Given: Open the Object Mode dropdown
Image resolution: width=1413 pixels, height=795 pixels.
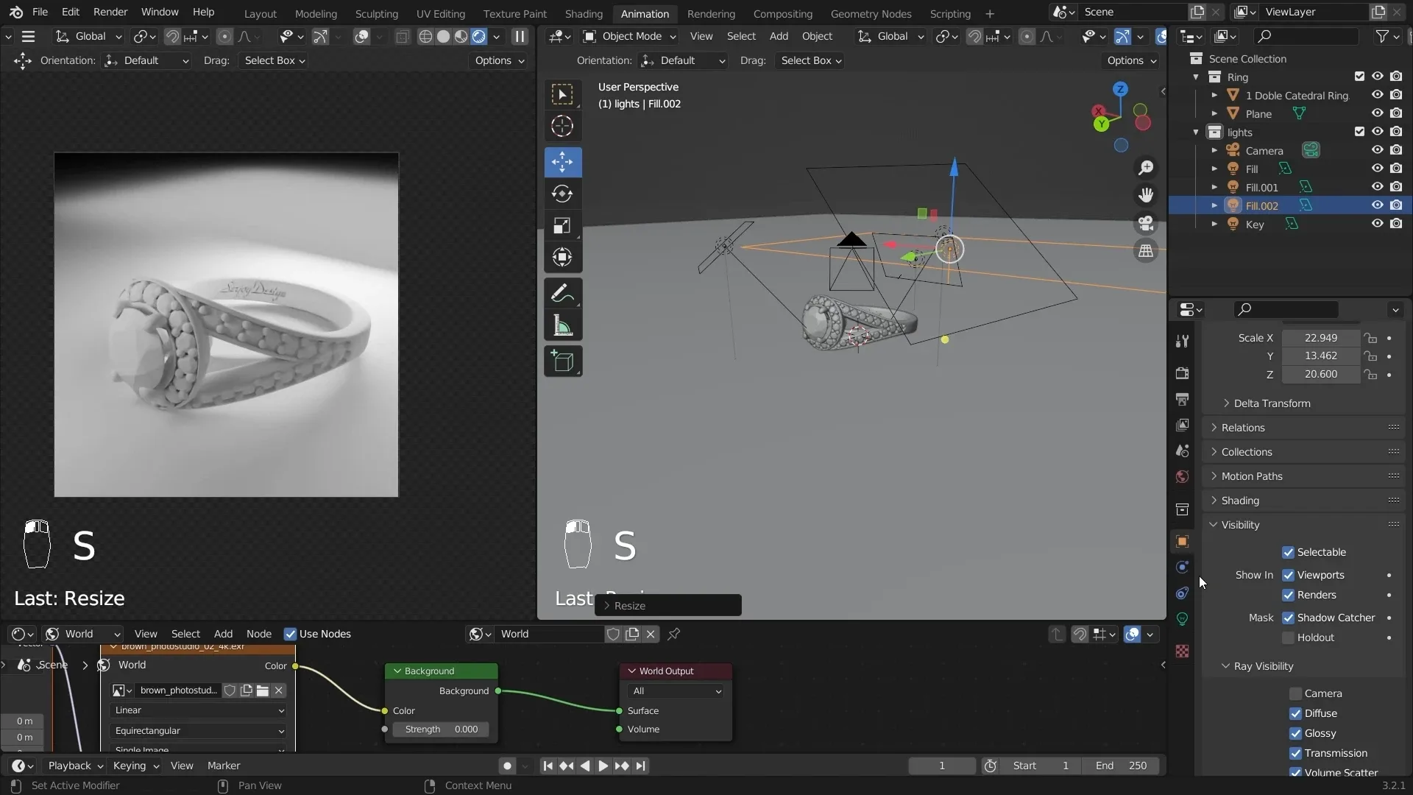Looking at the screenshot, I should [x=630, y=36].
